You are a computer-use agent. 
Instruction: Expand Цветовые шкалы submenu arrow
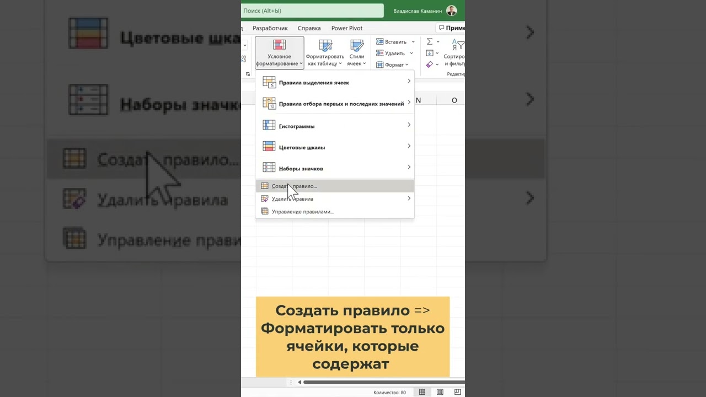409,146
